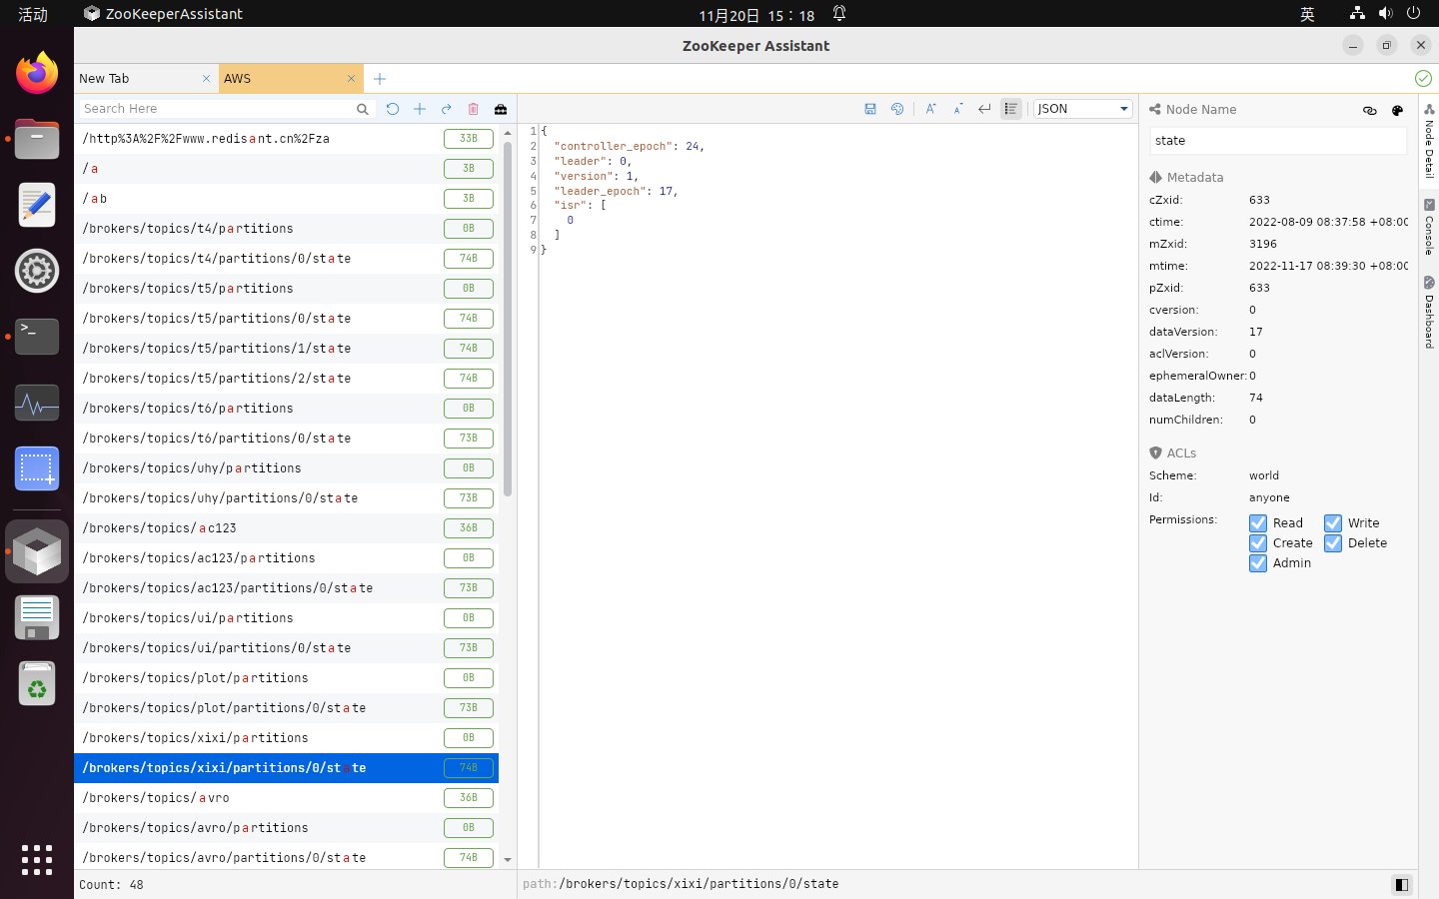Close the AWS tab
1439x899 pixels.
pos(351,79)
